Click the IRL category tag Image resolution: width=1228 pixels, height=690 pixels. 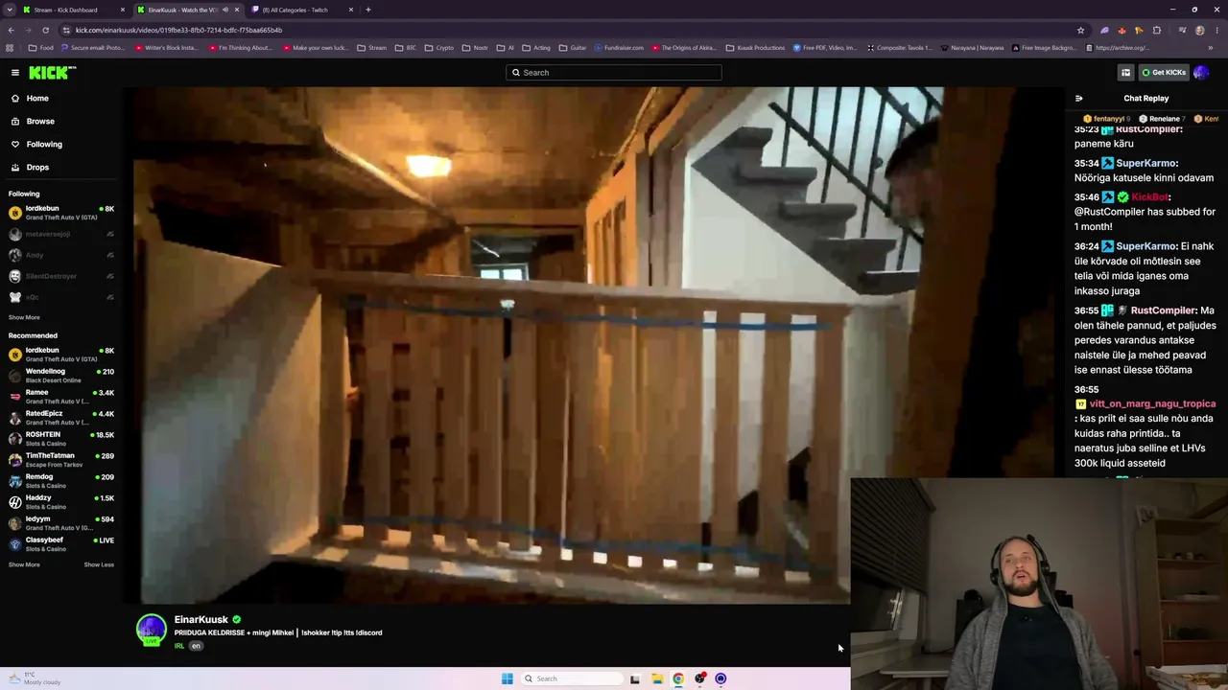(x=179, y=646)
